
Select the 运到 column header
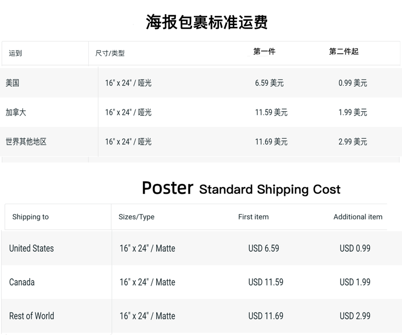point(15,53)
